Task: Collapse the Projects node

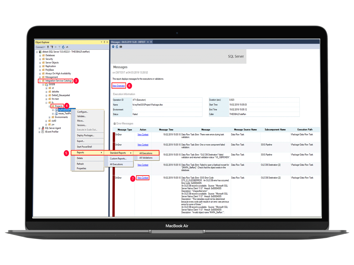Action: 50,106
